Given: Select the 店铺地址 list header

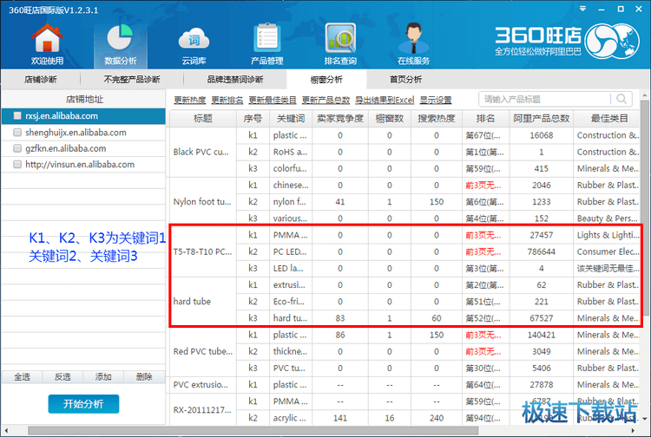Looking at the screenshot, I should pyautogui.click(x=84, y=99).
